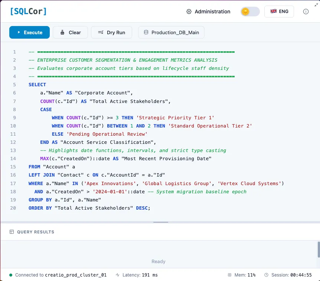This screenshot has height=281, width=320.
Task: Click the Dry Run button
Action: (x=111, y=32)
